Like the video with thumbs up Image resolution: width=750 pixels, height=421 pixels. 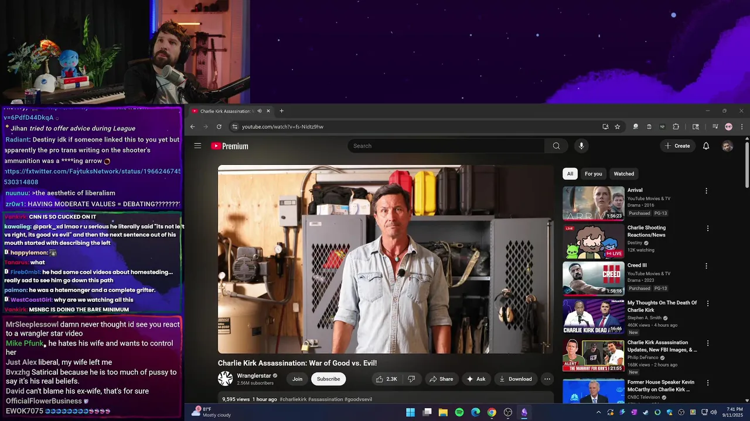[387, 379]
